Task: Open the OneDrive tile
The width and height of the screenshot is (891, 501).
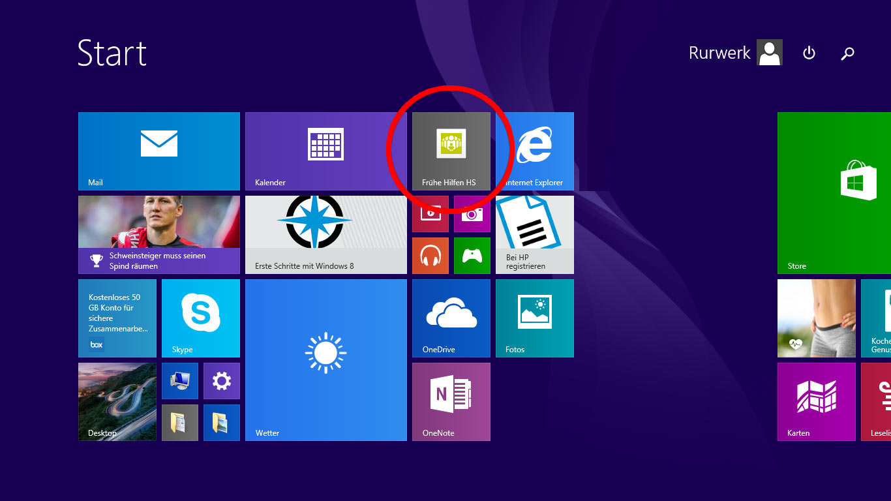Action: click(x=451, y=318)
